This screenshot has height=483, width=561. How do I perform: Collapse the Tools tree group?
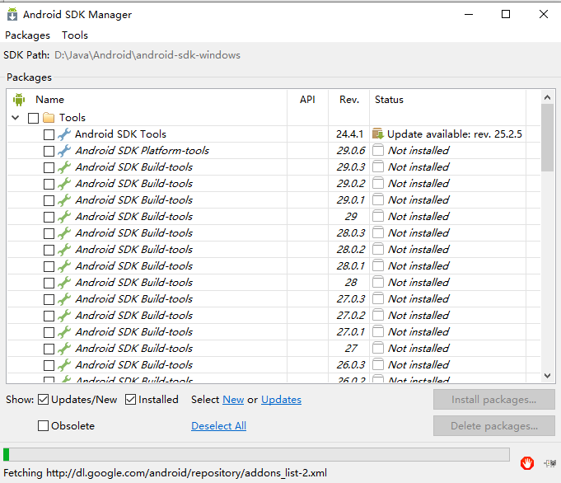coord(16,117)
